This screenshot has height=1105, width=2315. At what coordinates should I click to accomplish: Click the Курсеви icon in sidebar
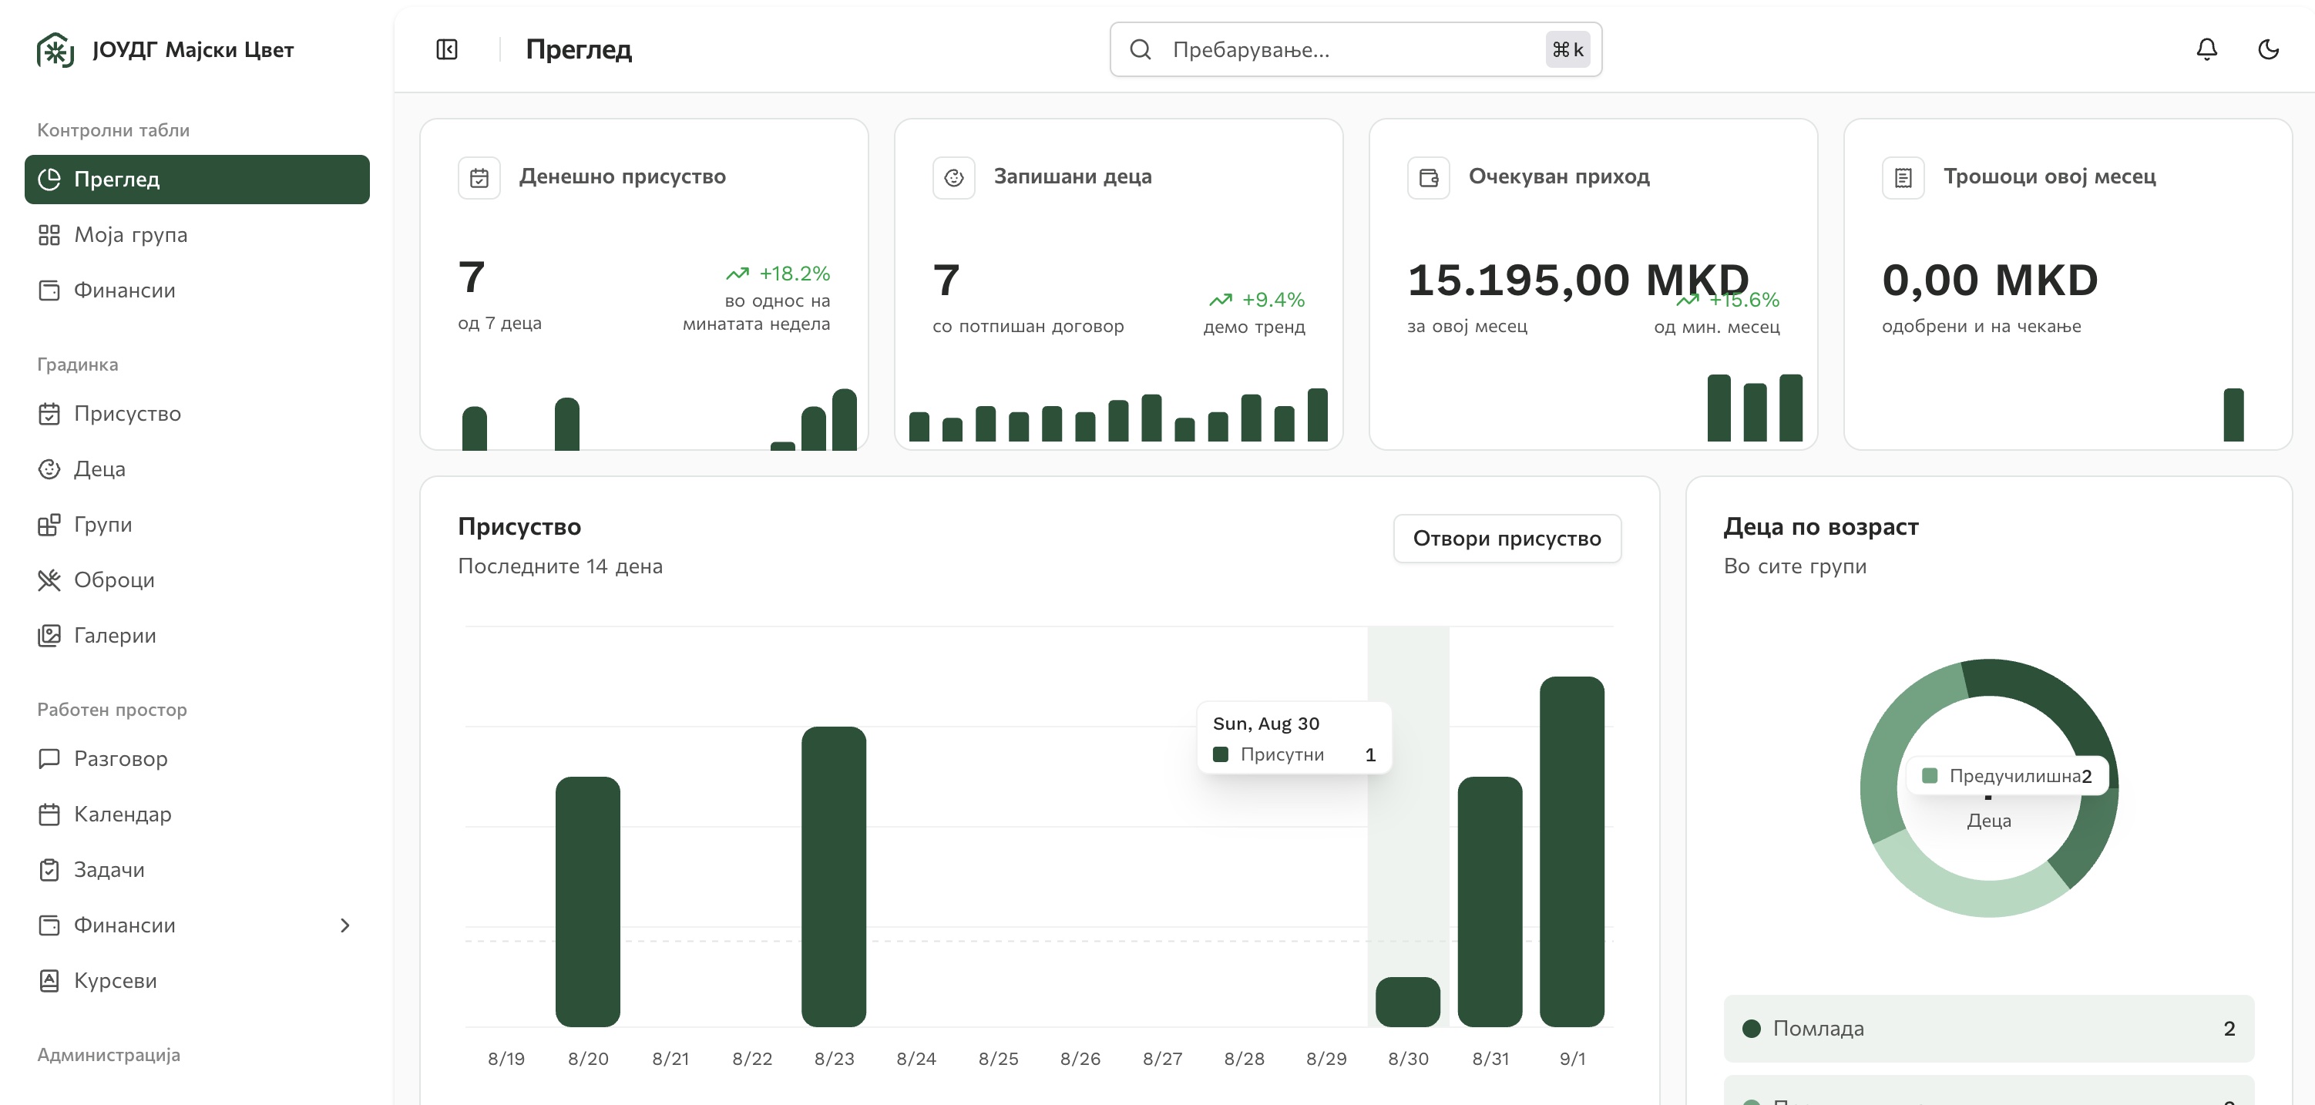49,980
